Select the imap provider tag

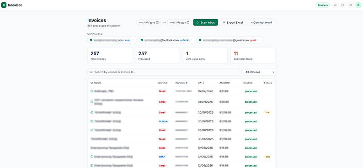click(128, 40)
